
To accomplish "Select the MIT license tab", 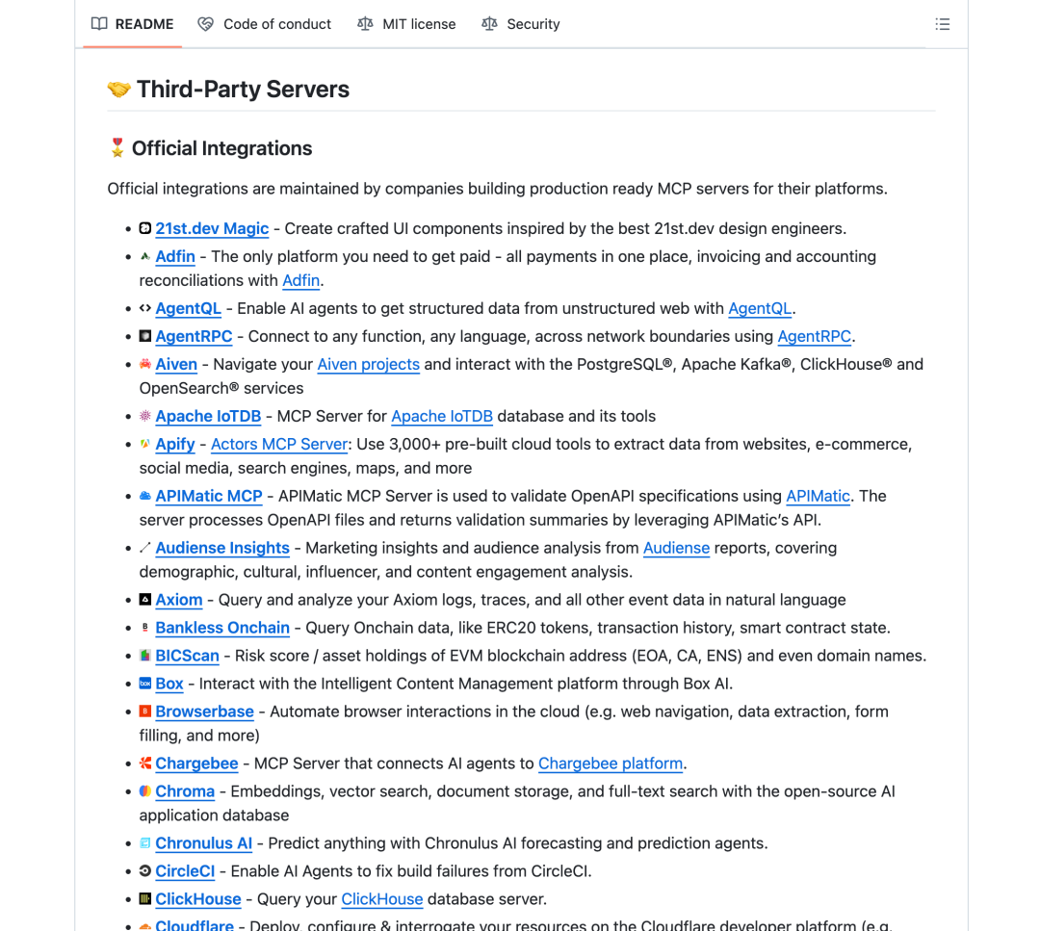I will tap(406, 24).
